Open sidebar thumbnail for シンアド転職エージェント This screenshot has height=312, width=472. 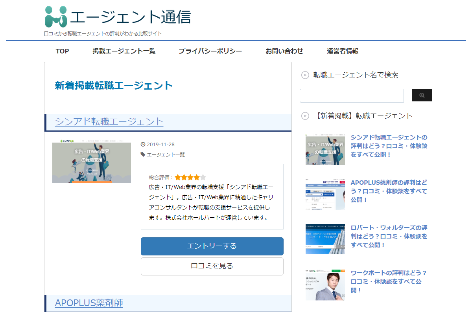coord(325,149)
